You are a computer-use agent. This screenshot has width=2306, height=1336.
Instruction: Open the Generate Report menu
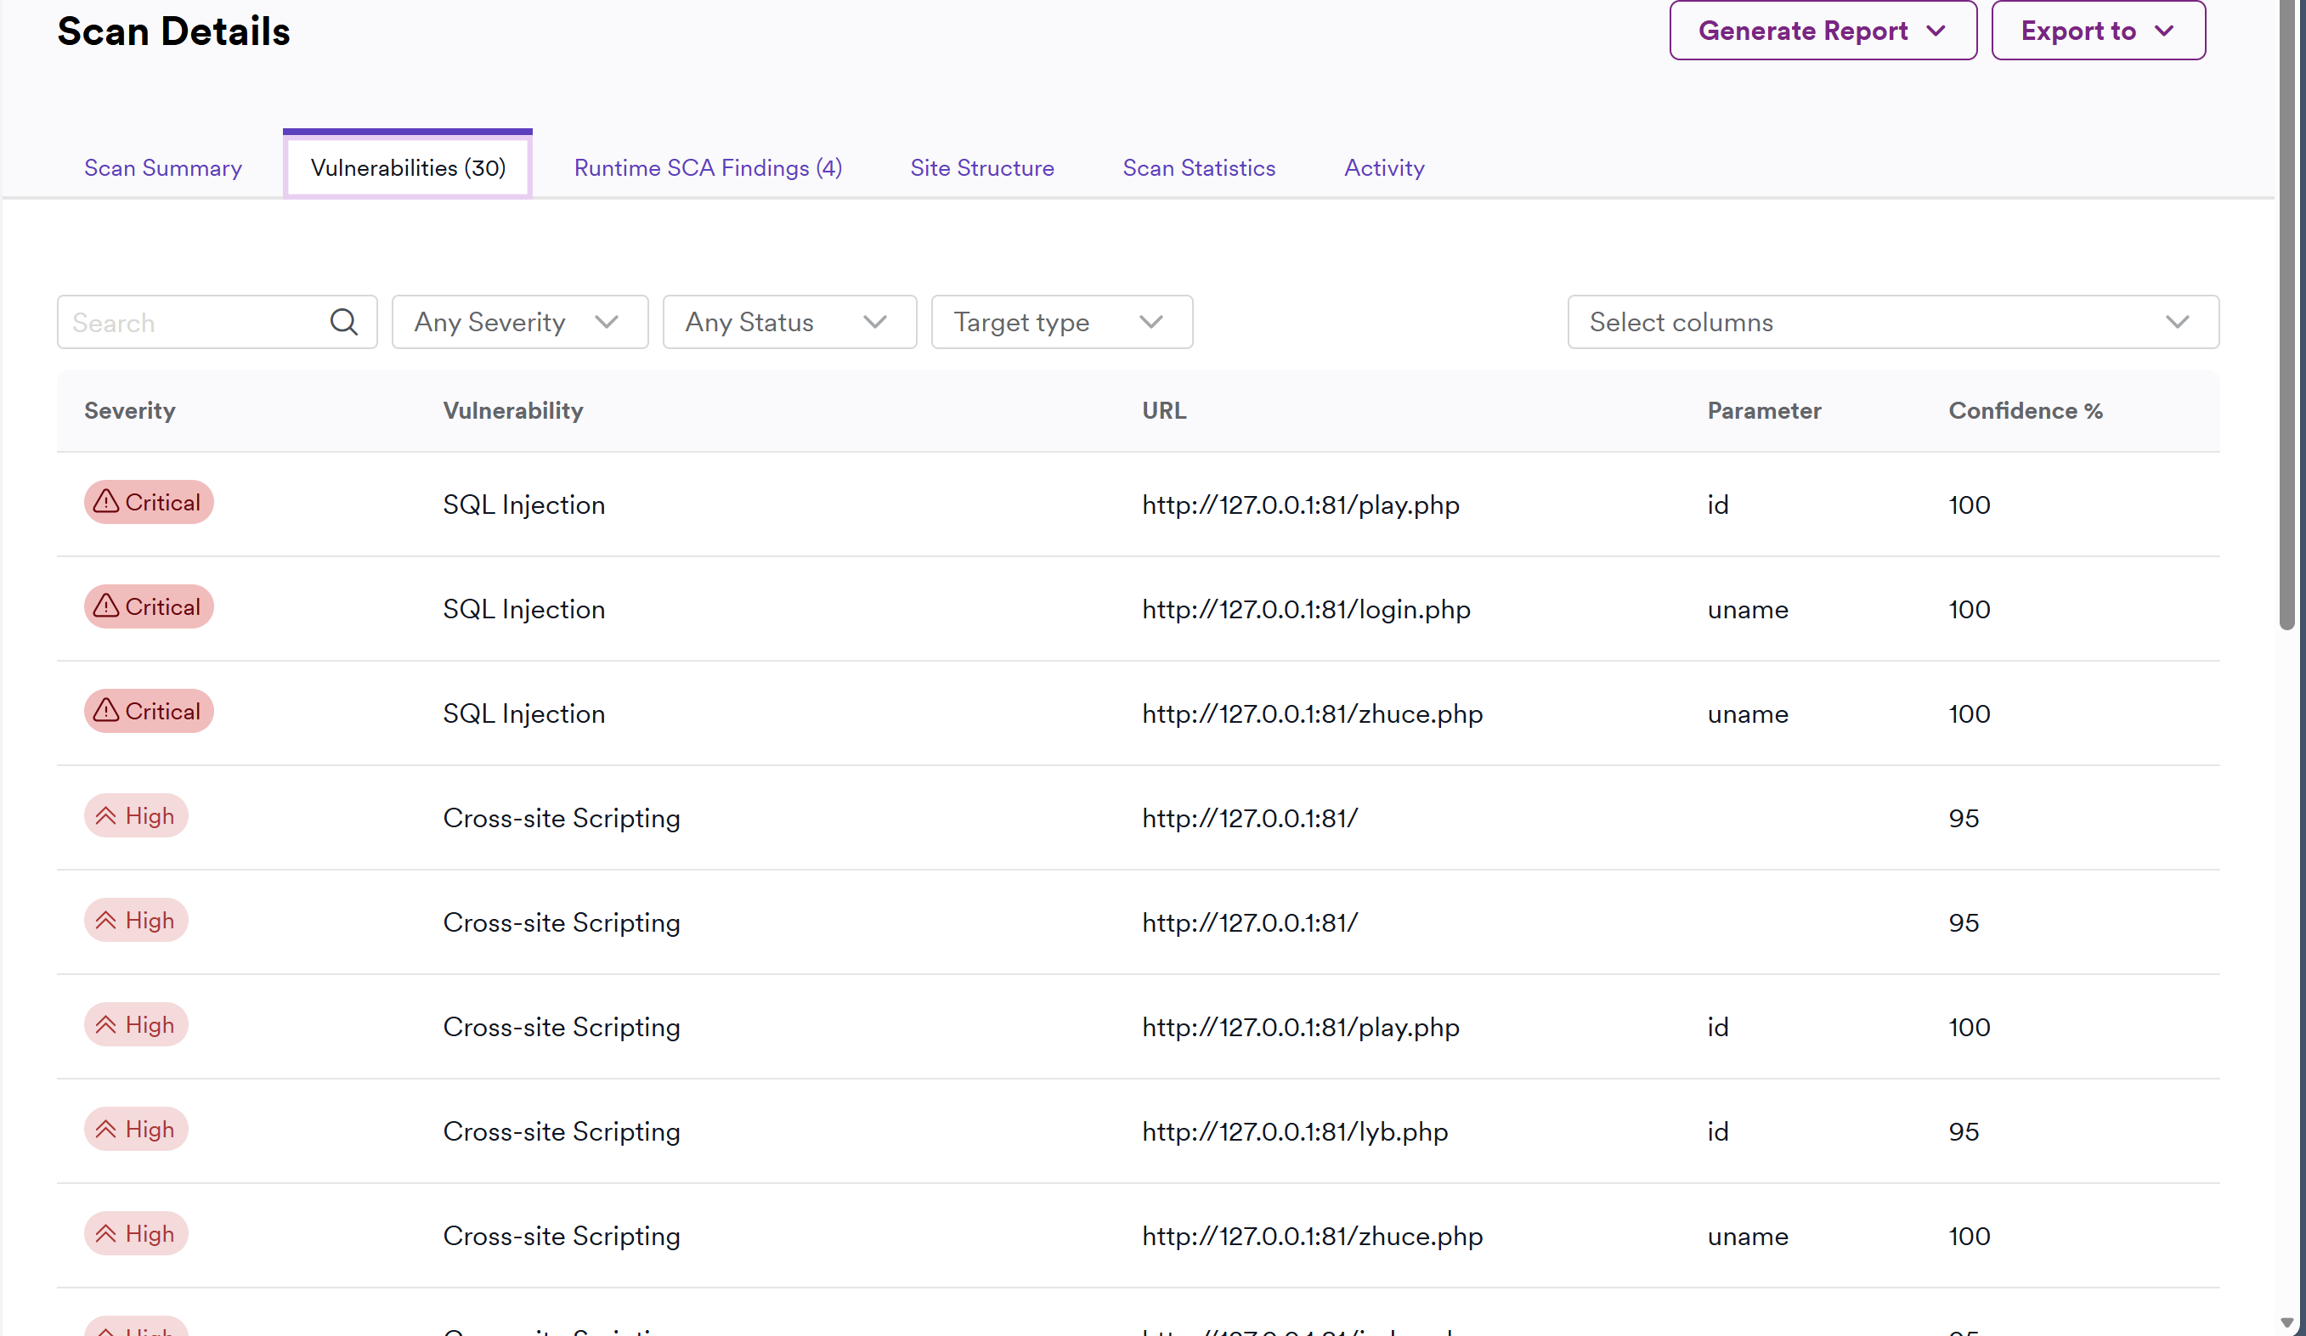[1822, 31]
